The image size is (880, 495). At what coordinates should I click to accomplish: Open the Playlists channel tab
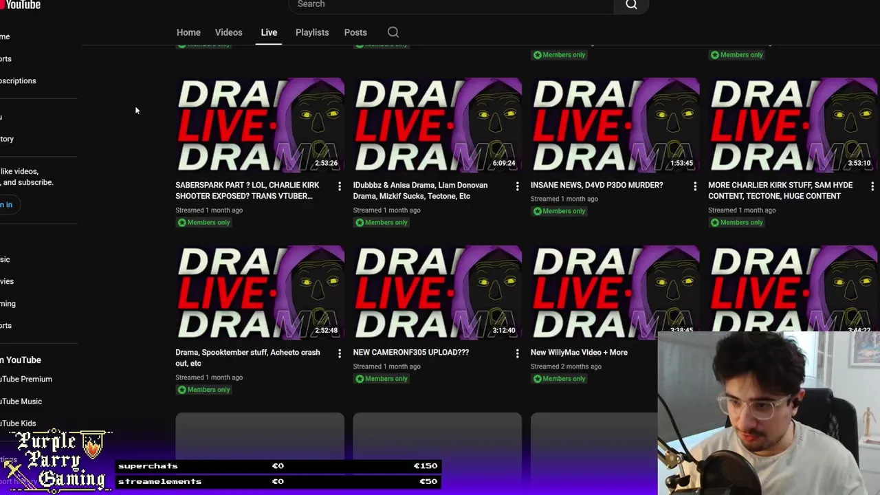312,32
